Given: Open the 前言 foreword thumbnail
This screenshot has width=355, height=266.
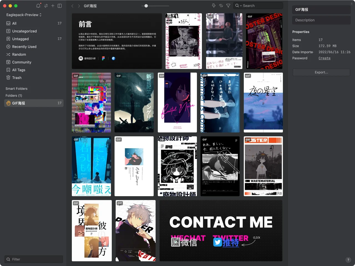Looking at the screenshot, I should coord(117,41).
